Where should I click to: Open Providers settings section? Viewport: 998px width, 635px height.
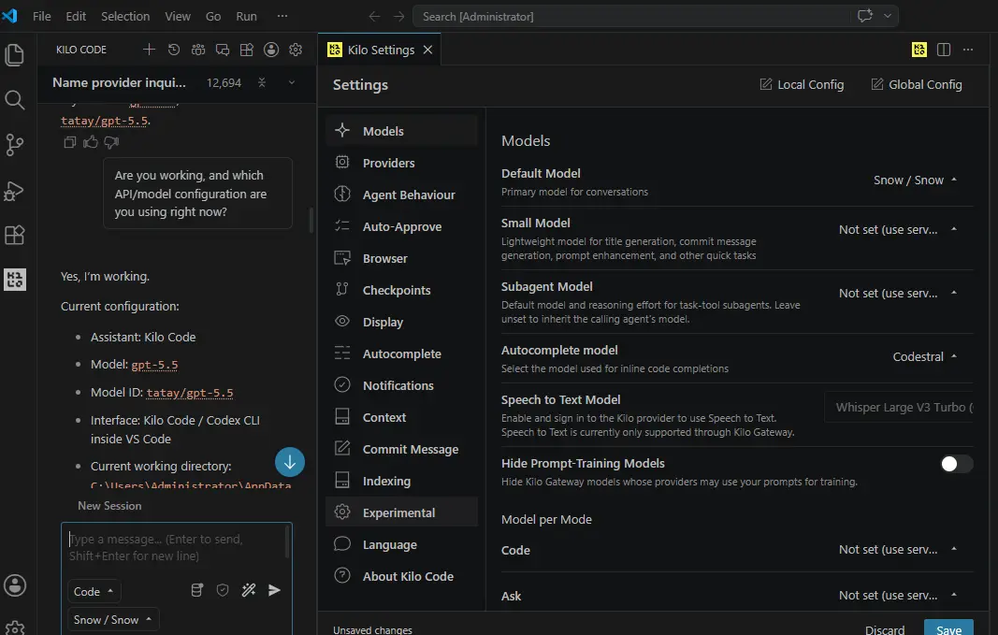click(401, 163)
